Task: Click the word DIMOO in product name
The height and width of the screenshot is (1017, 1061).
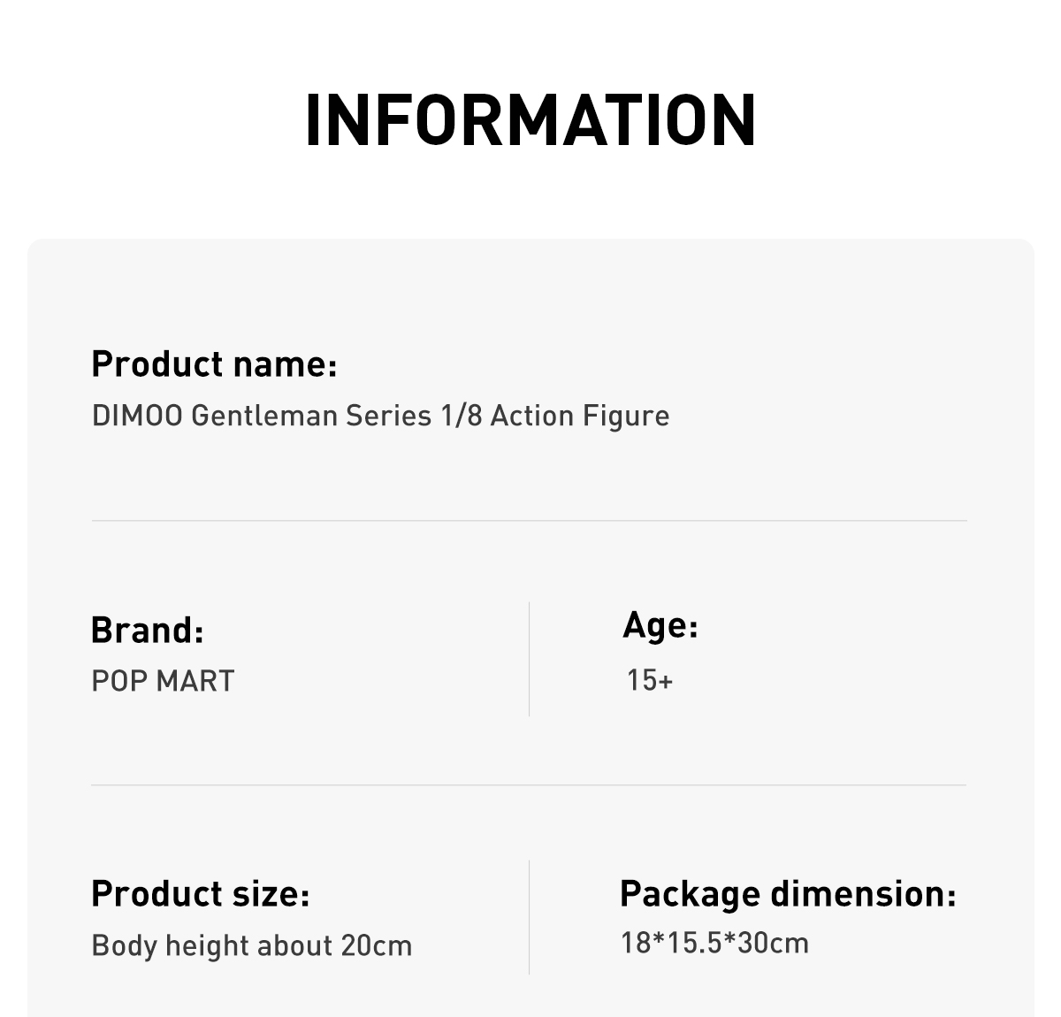Action: [137, 416]
